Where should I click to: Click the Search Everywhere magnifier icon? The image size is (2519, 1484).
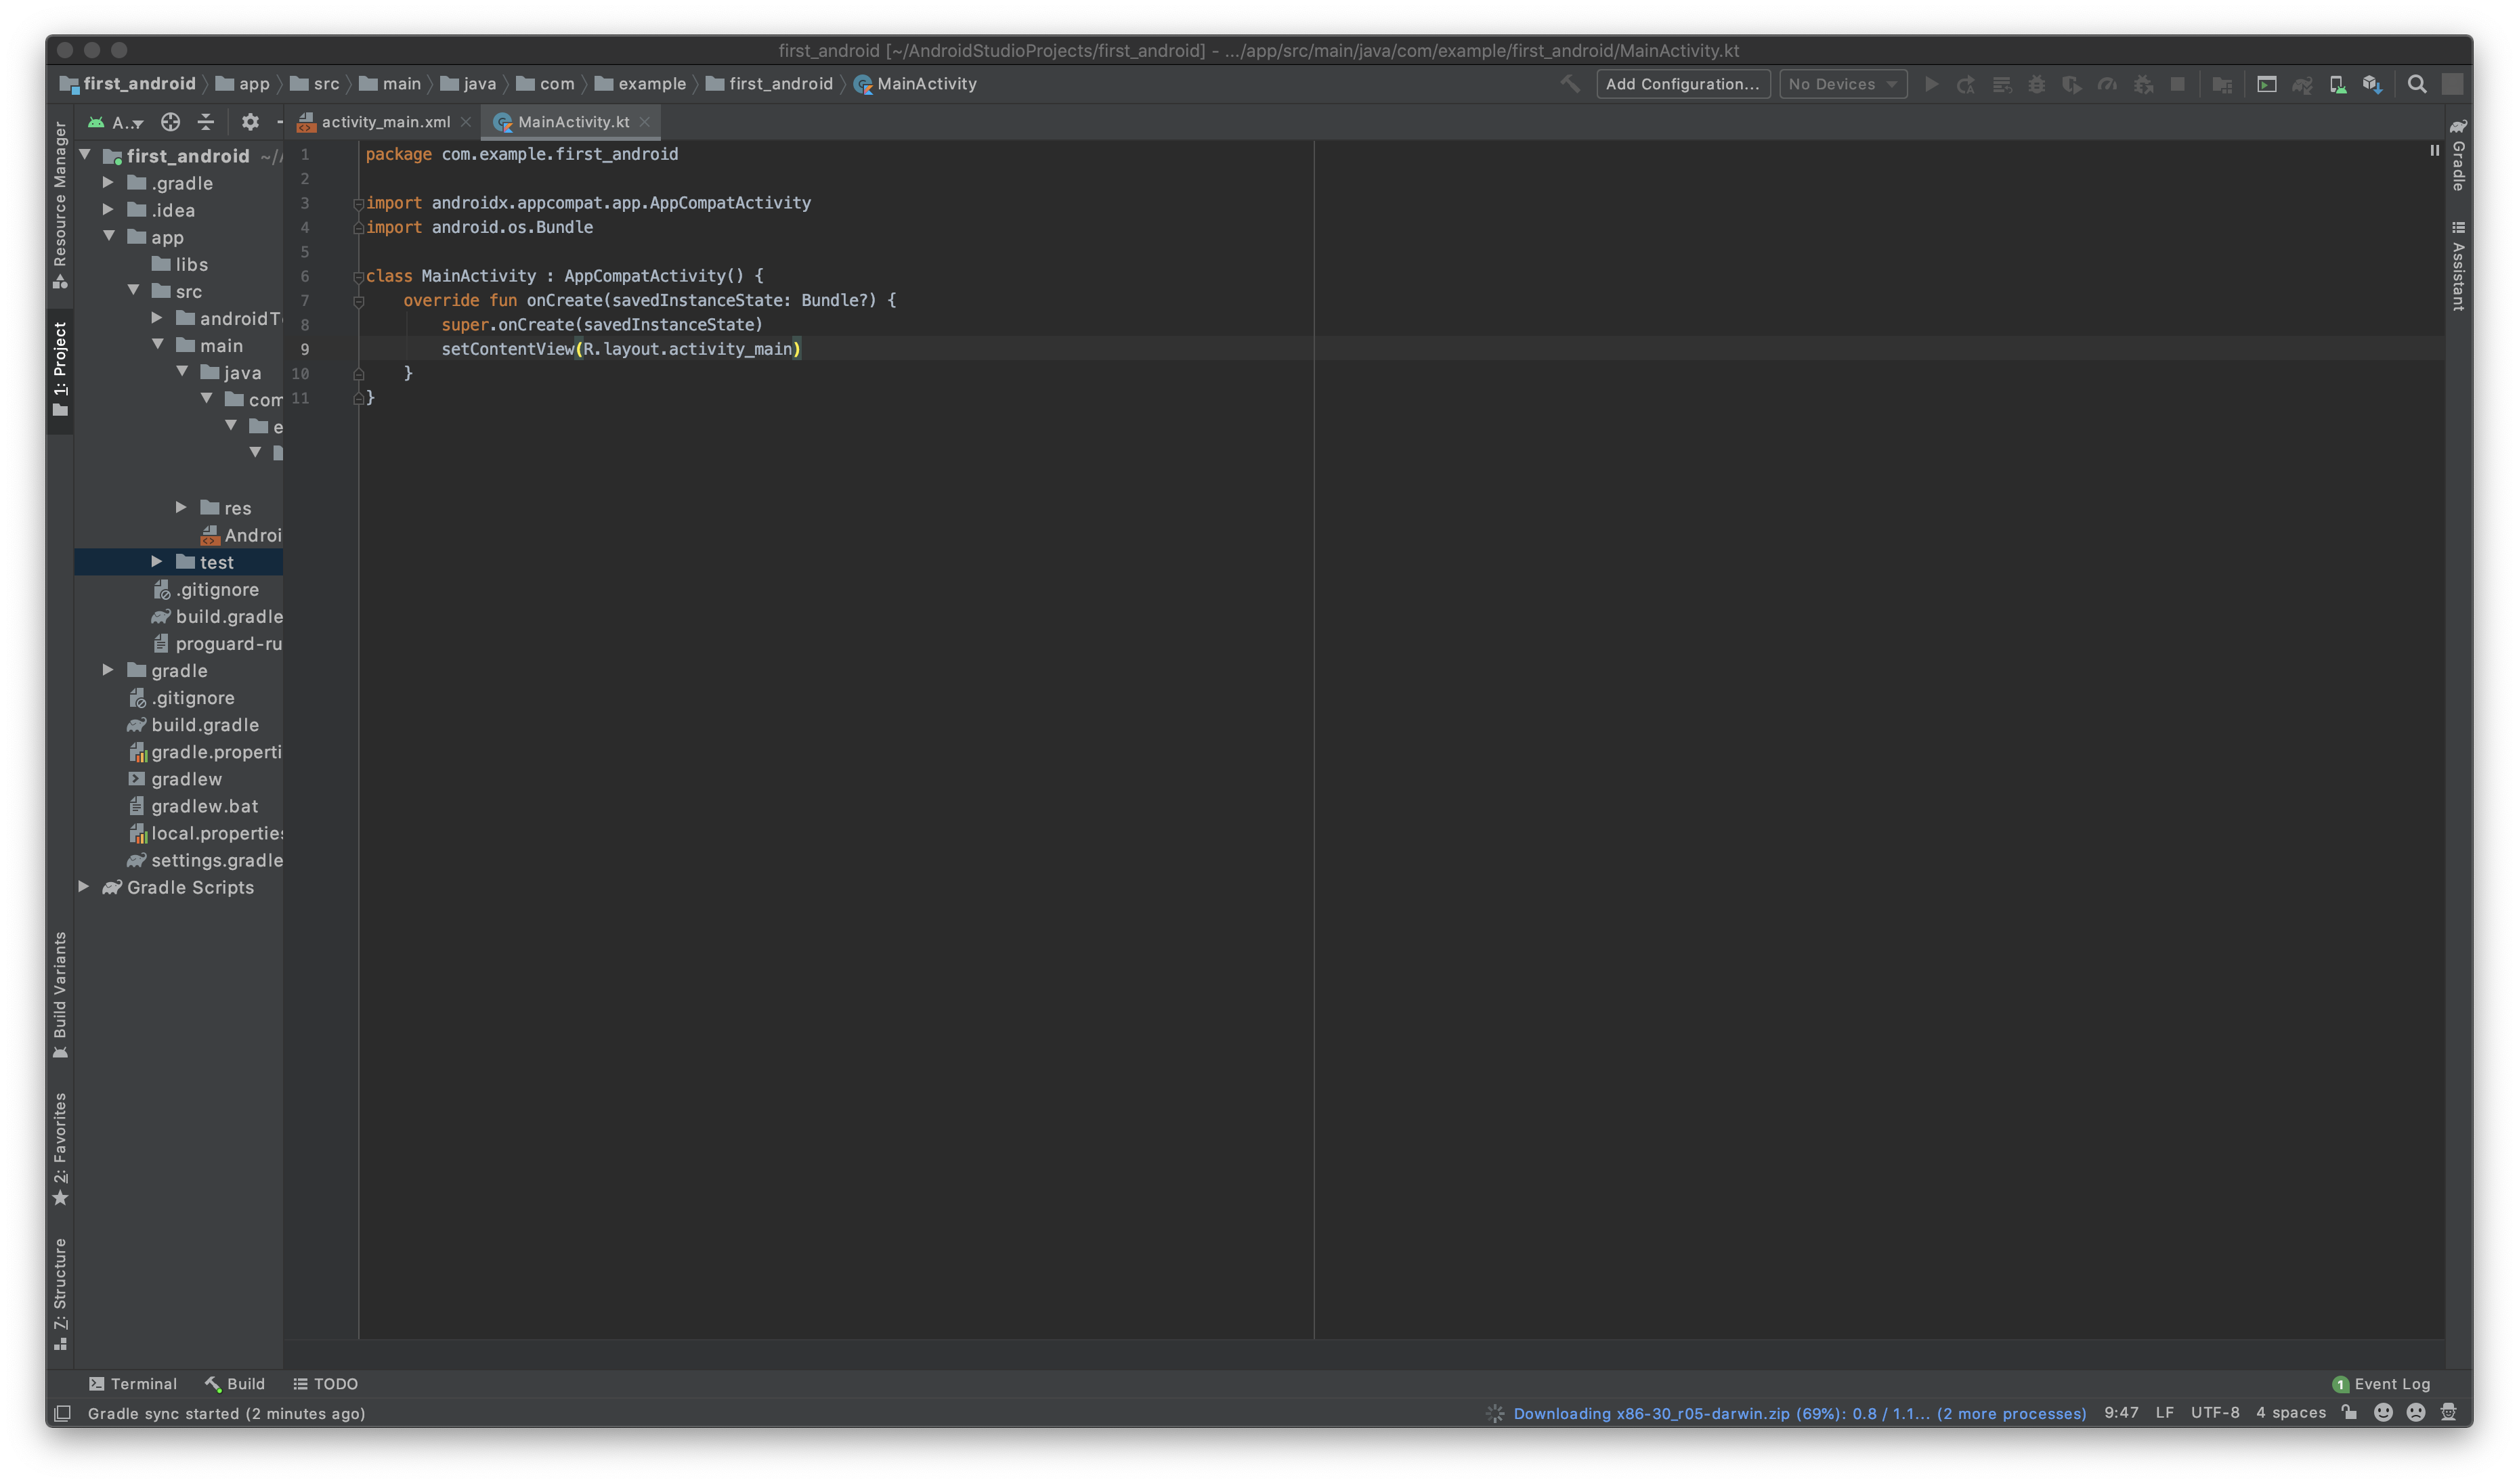[2417, 84]
